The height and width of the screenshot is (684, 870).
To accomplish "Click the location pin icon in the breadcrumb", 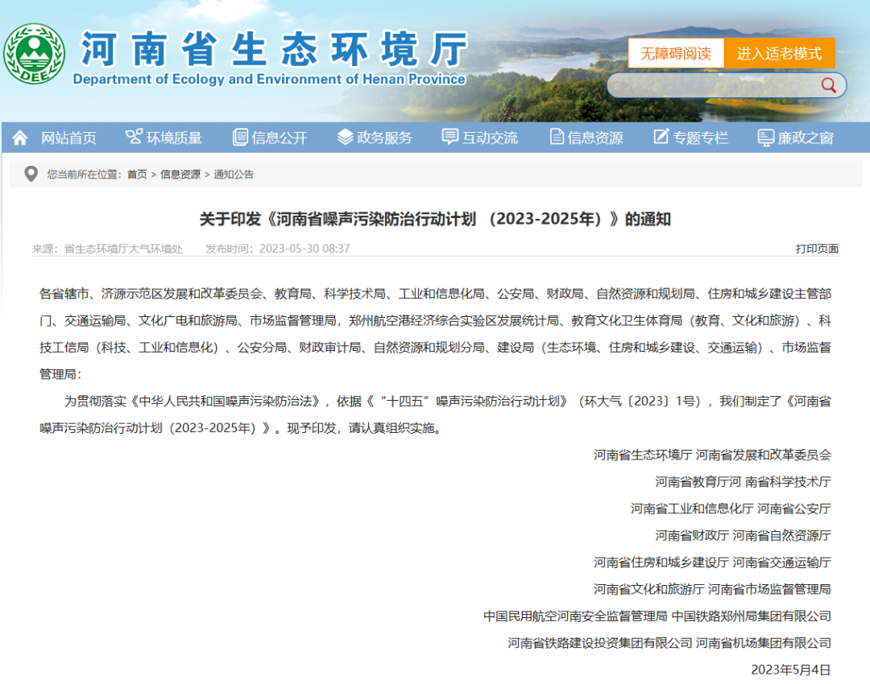I will pyautogui.click(x=31, y=174).
